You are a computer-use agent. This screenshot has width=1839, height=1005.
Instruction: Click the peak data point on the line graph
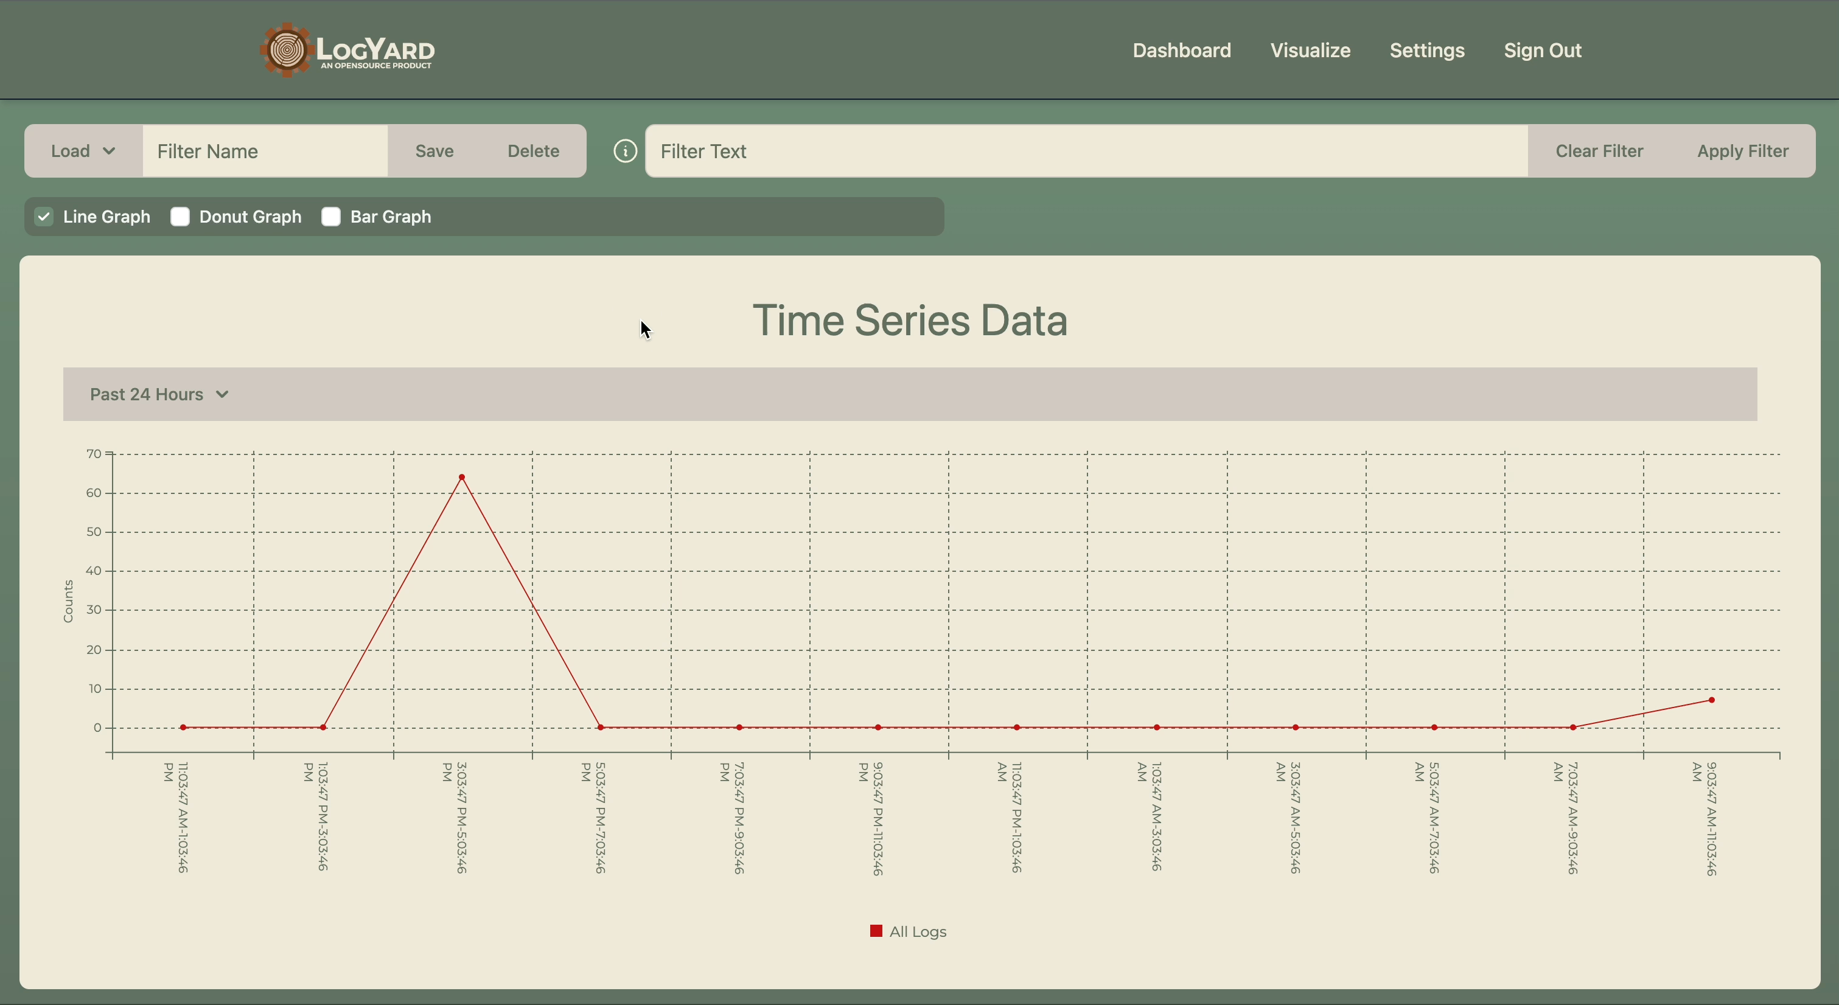462,477
